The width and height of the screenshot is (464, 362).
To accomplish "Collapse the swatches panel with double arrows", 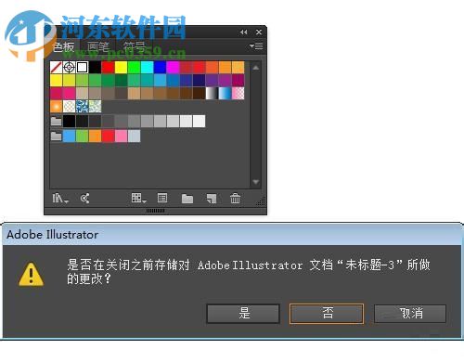I will tap(244, 32).
